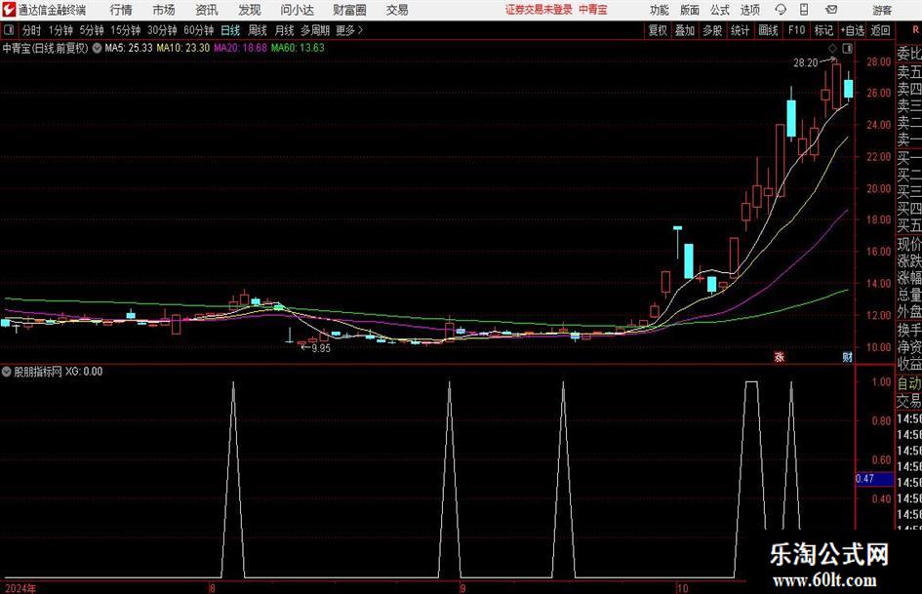Open the F10 company info

coord(796,30)
